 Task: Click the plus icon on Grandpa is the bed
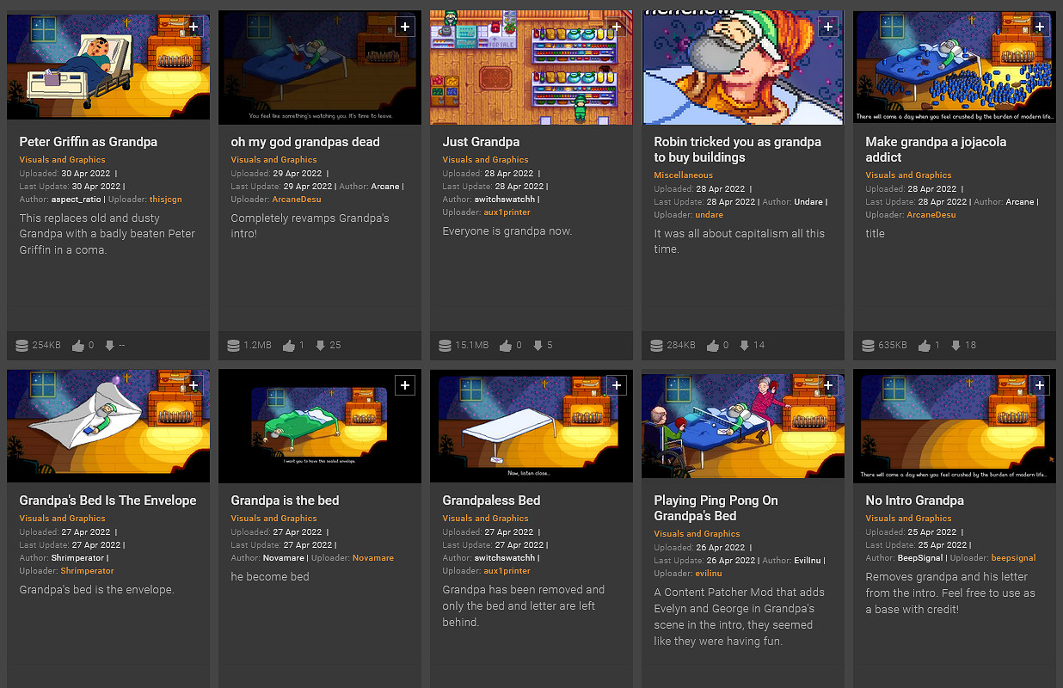pos(405,385)
